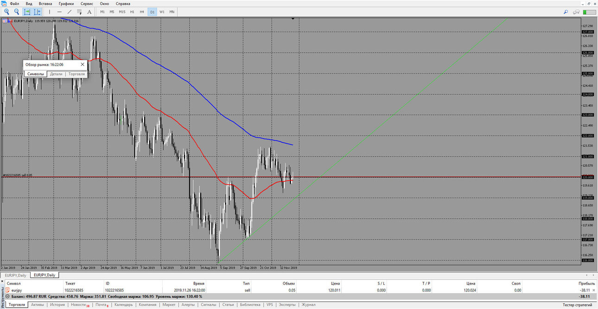The width and height of the screenshot is (598, 309).
Task: Switch chart to H1 timeframe
Action: tap(132, 12)
